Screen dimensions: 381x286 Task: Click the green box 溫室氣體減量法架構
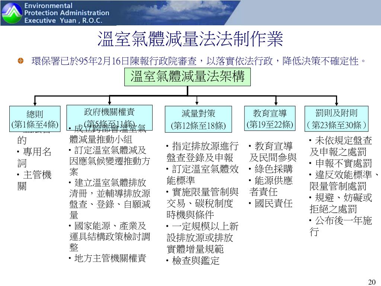coord(188,77)
